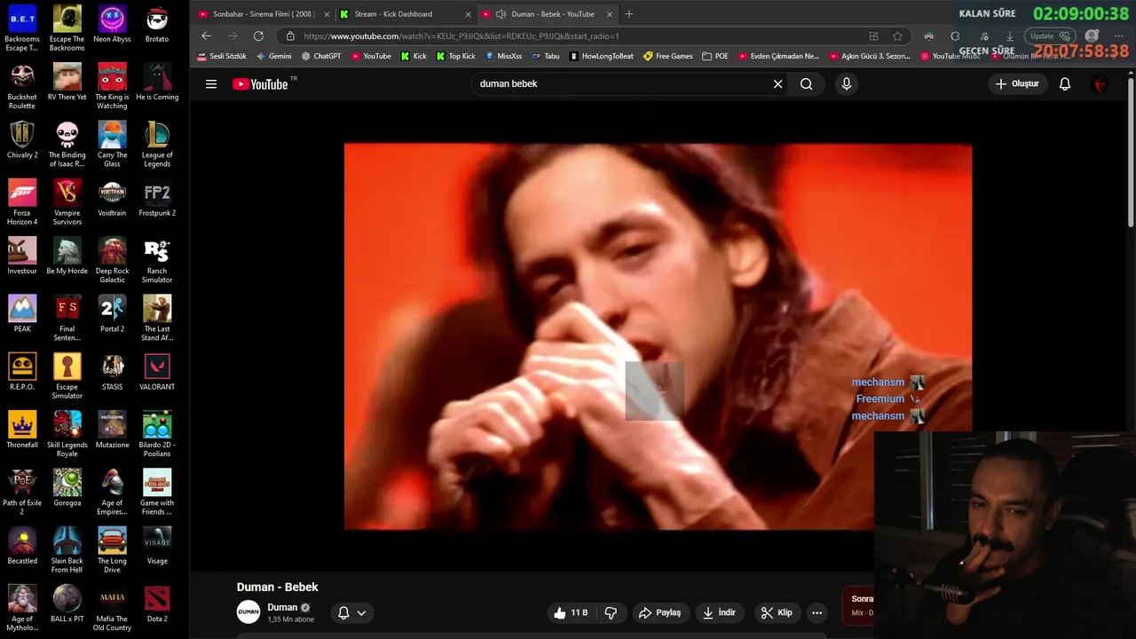1136x639 pixels.
Task: Reload the page with refresh icon
Action: coord(258,35)
